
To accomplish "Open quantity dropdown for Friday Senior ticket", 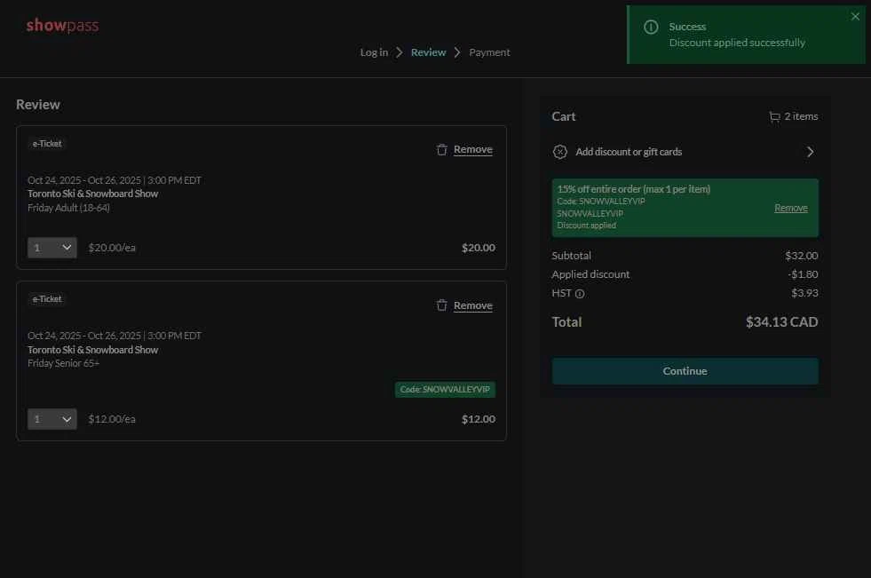I will coord(52,419).
